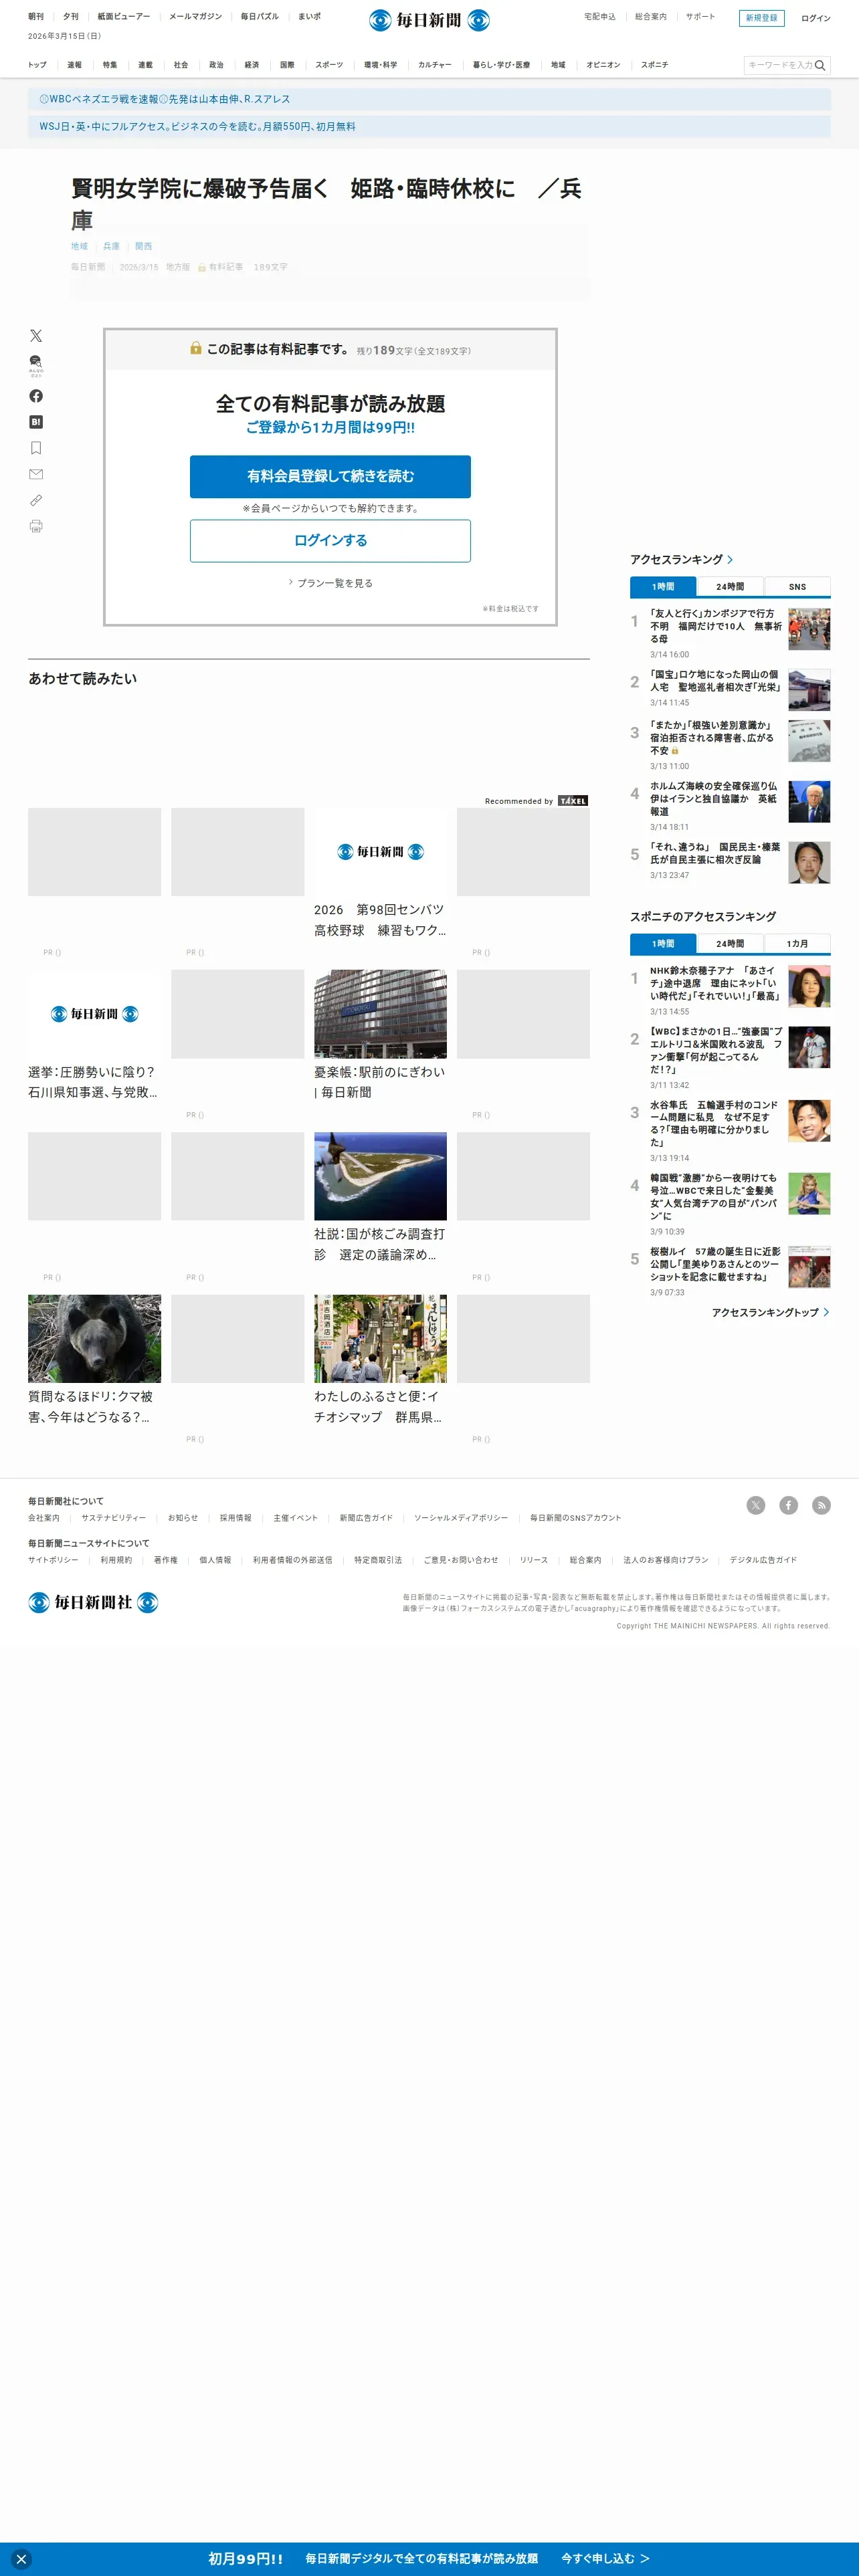Viewport: 859px width, 2576px height.
Task: Open WSJ full access promotion banner
Action: (x=429, y=127)
